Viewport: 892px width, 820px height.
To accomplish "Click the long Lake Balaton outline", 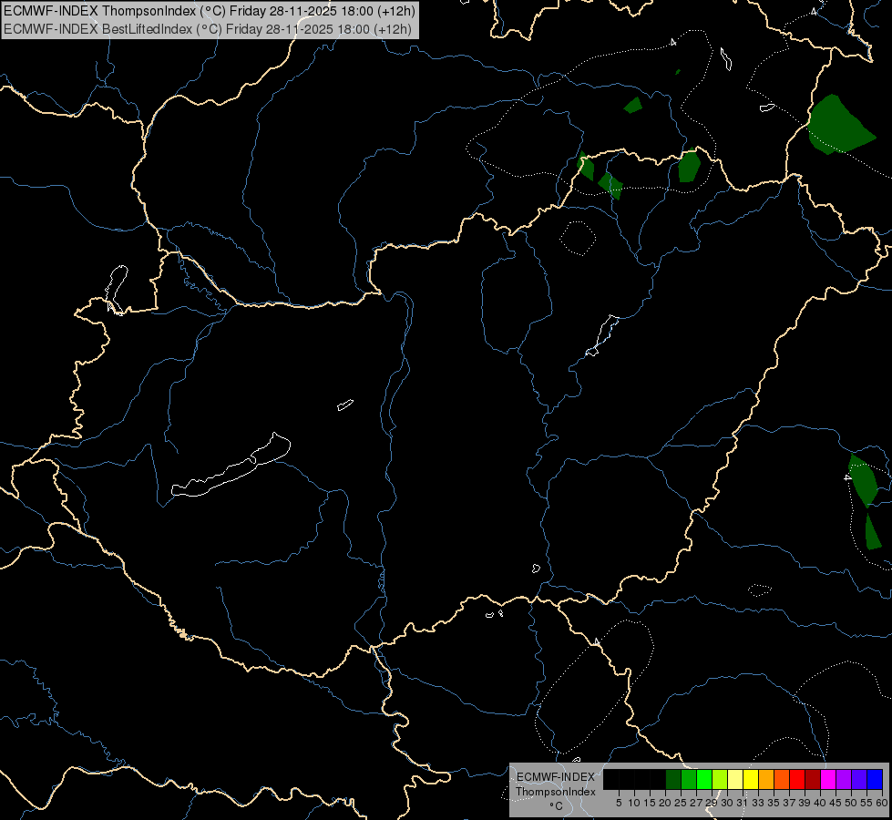I will 231,466.
